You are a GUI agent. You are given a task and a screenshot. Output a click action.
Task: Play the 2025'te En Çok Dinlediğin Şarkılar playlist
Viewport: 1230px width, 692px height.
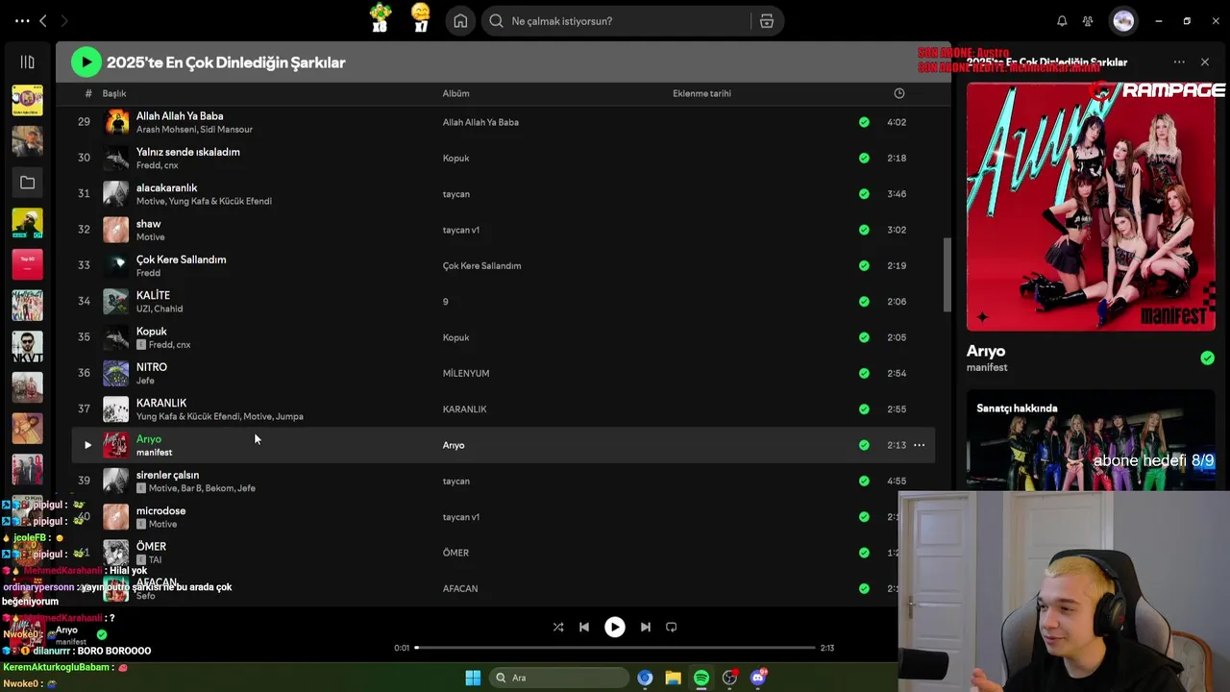(x=86, y=62)
